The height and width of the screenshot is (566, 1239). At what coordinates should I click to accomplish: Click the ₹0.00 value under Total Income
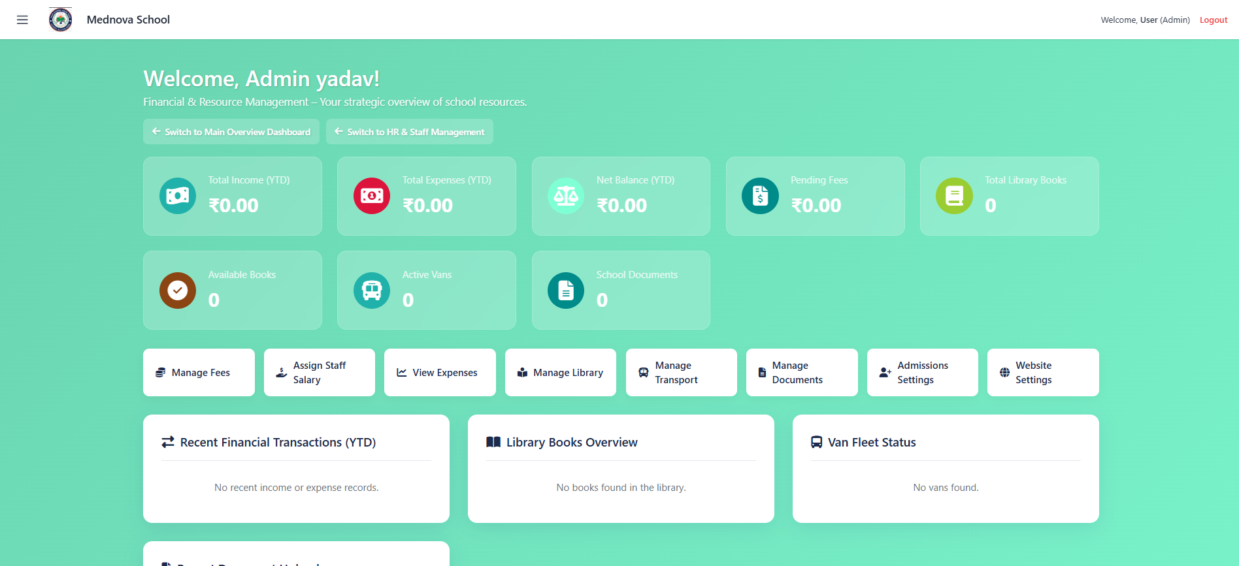[x=233, y=206]
